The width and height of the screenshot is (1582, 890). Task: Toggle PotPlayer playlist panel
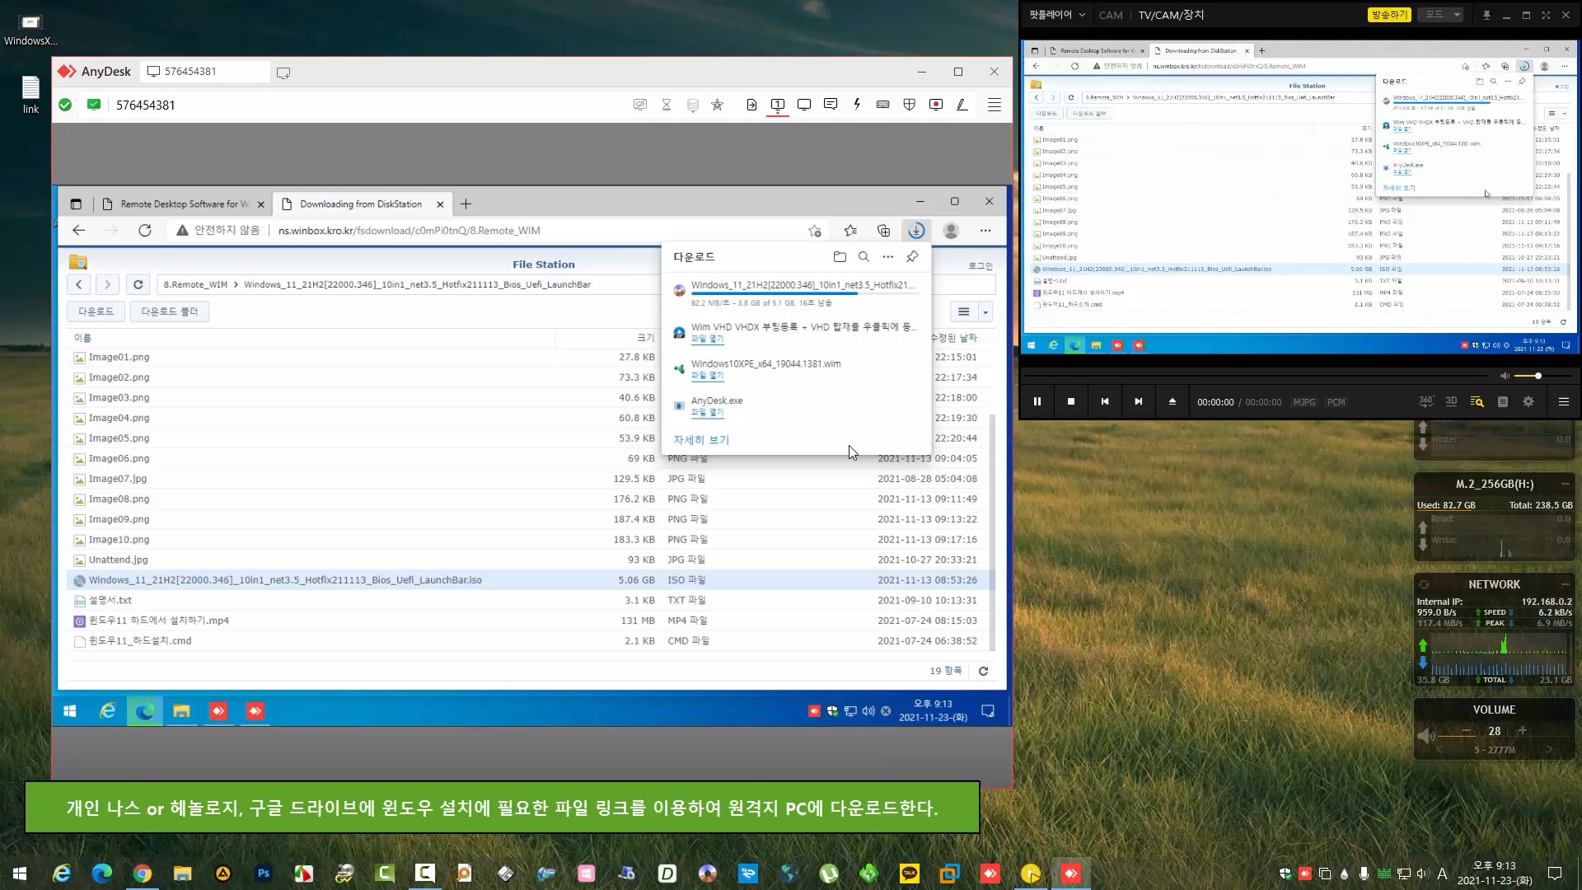click(1503, 401)
